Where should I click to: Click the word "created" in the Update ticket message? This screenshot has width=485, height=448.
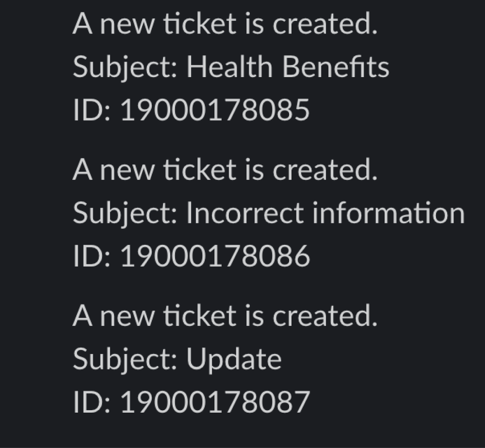pos(324,316)
